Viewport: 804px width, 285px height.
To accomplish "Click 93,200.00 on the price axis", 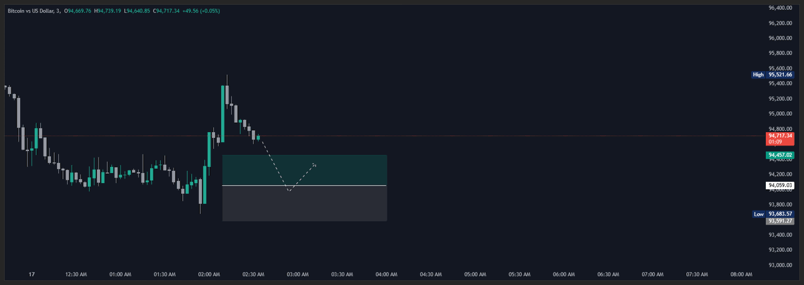I will [x=780, y=249].
